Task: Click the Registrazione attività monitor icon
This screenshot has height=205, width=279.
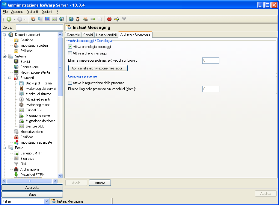Action: pos(16,72)
